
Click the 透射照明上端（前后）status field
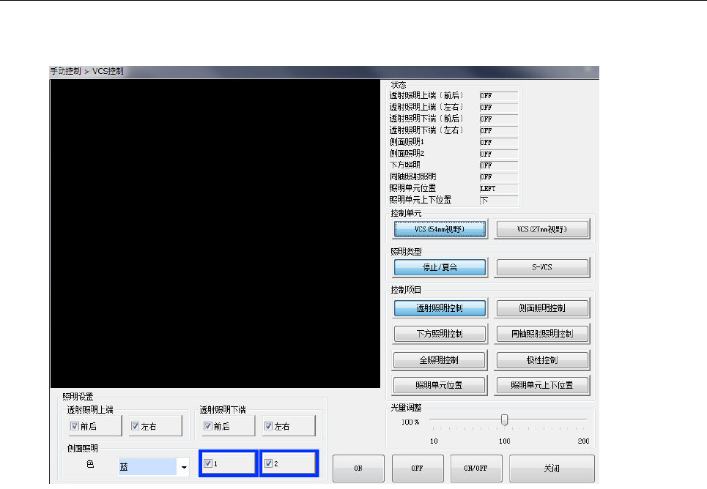point(498,96)
